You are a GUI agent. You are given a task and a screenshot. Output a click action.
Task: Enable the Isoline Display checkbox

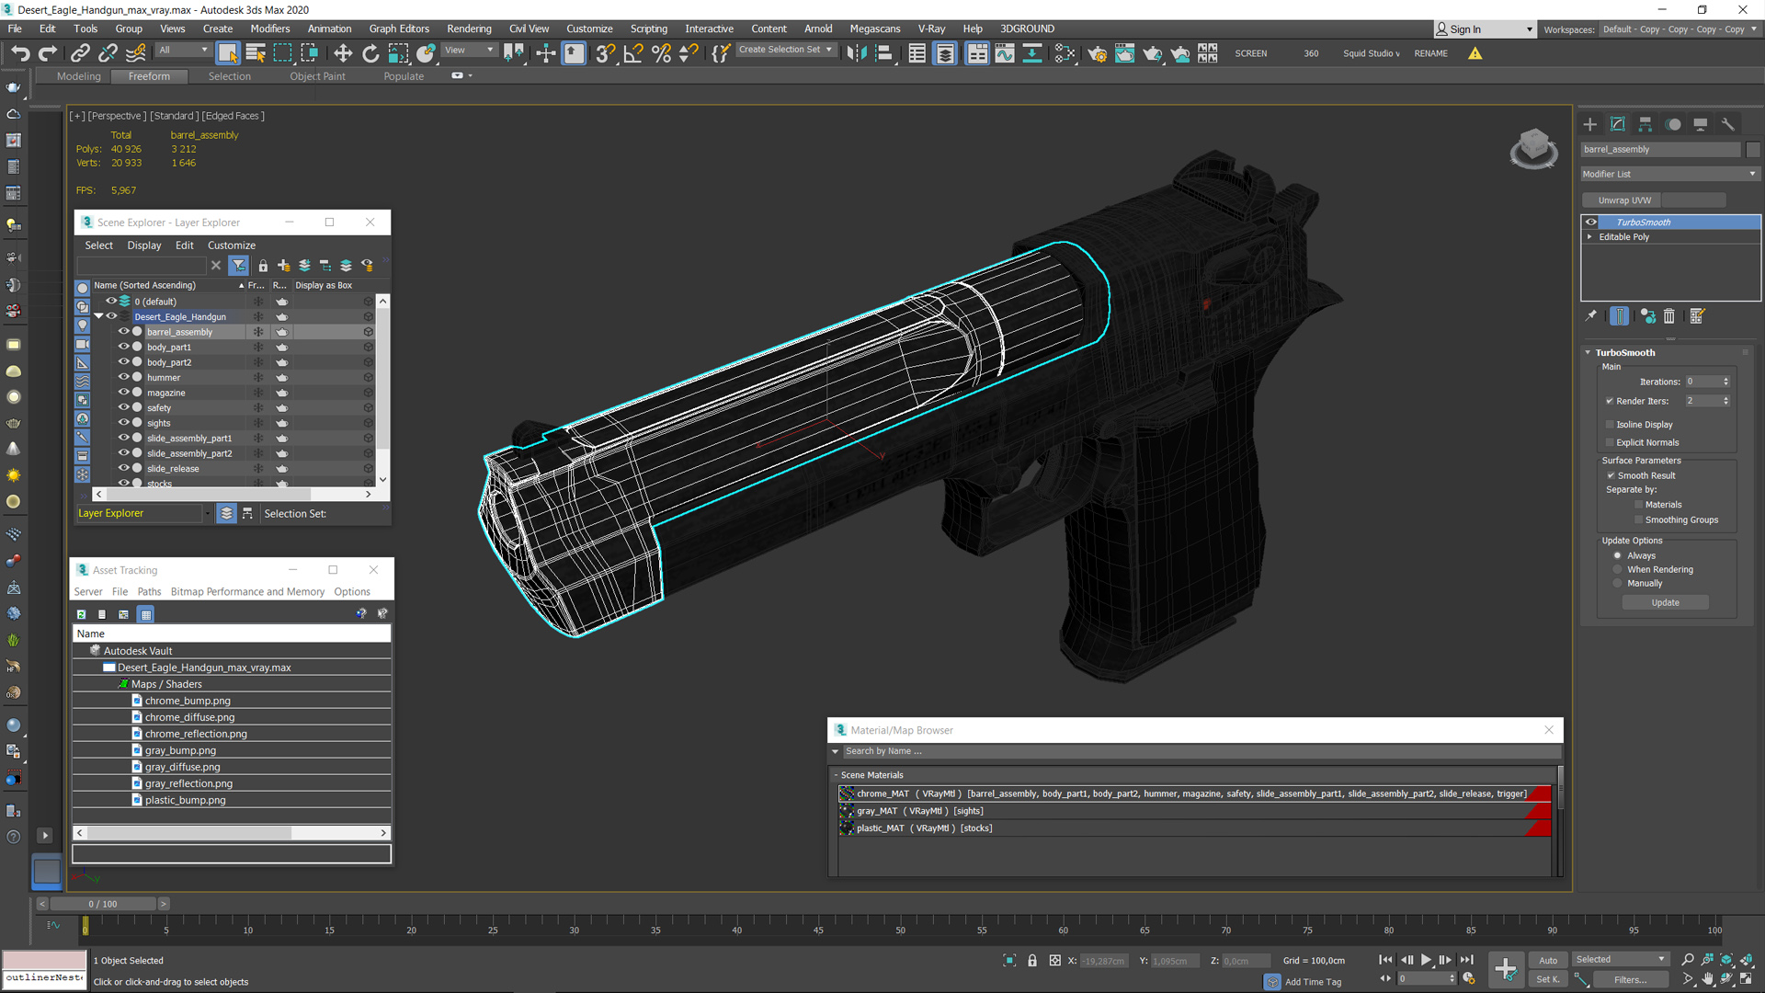coord(1610,425)
